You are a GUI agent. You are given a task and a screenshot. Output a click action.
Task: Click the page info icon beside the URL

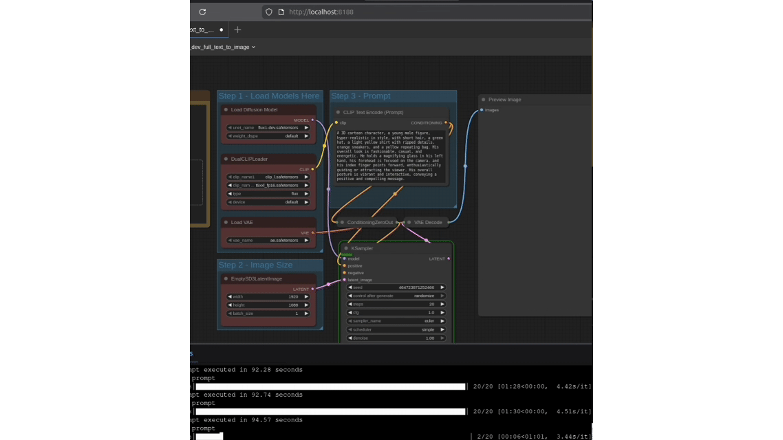[281, 12]
